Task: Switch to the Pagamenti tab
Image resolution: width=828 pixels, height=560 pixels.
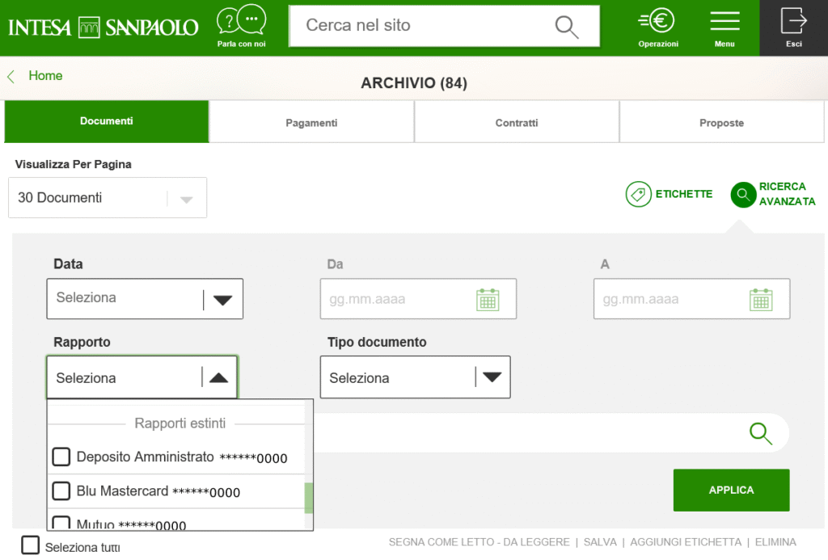Action: click(x=311, y=122)
